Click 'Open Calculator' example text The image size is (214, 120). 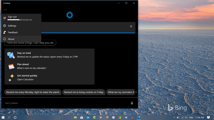(25, 79)
